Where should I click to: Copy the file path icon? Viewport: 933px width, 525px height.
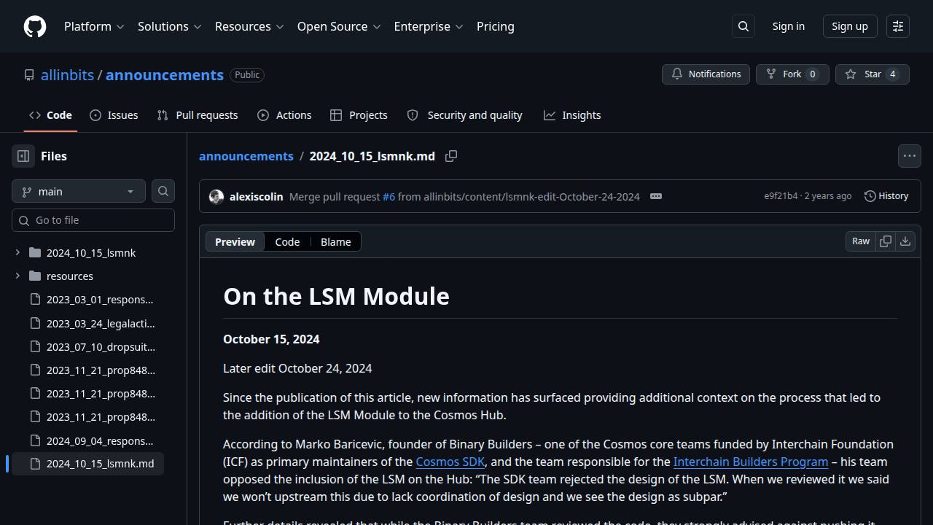click(451, 156)
